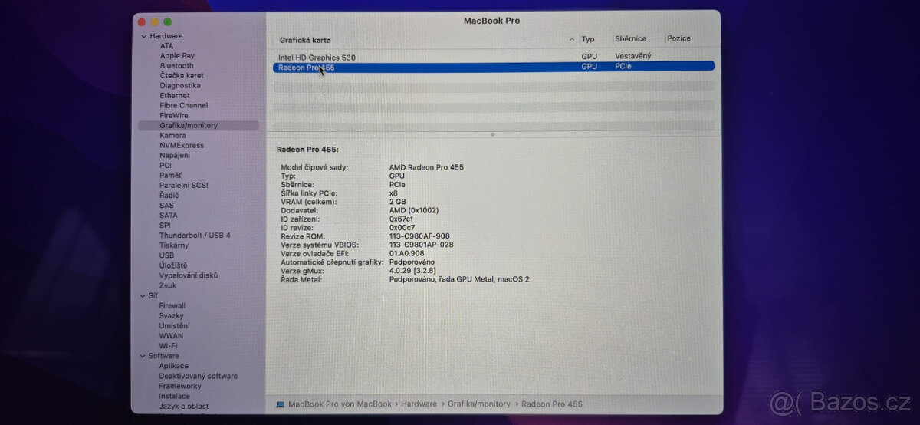The height and width of the screenshot is (425, 920).
Task: Click the laptop icon in path bar
Action: tap(281, 404)
